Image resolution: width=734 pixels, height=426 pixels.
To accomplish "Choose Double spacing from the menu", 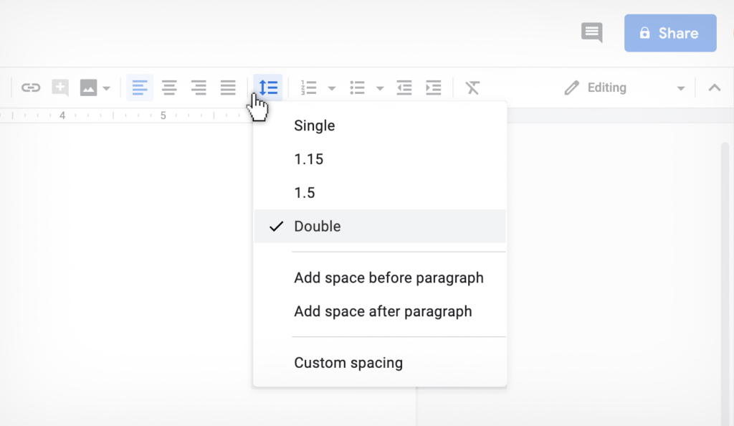I will pos(318,226).
